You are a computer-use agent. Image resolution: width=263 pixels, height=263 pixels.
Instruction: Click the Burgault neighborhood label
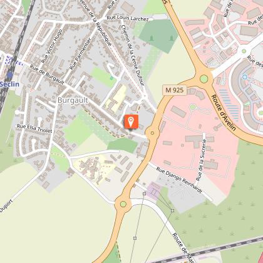click(73, 100)
